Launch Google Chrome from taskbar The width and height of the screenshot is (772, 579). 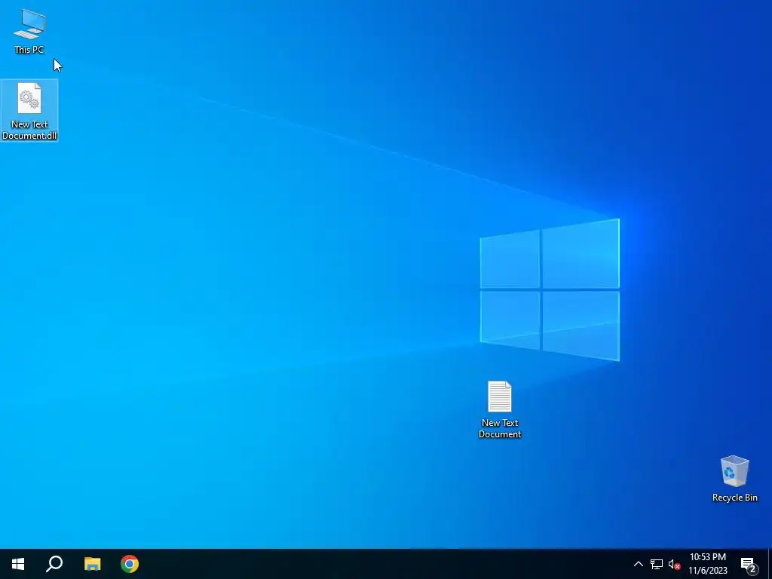pos(130,564)
